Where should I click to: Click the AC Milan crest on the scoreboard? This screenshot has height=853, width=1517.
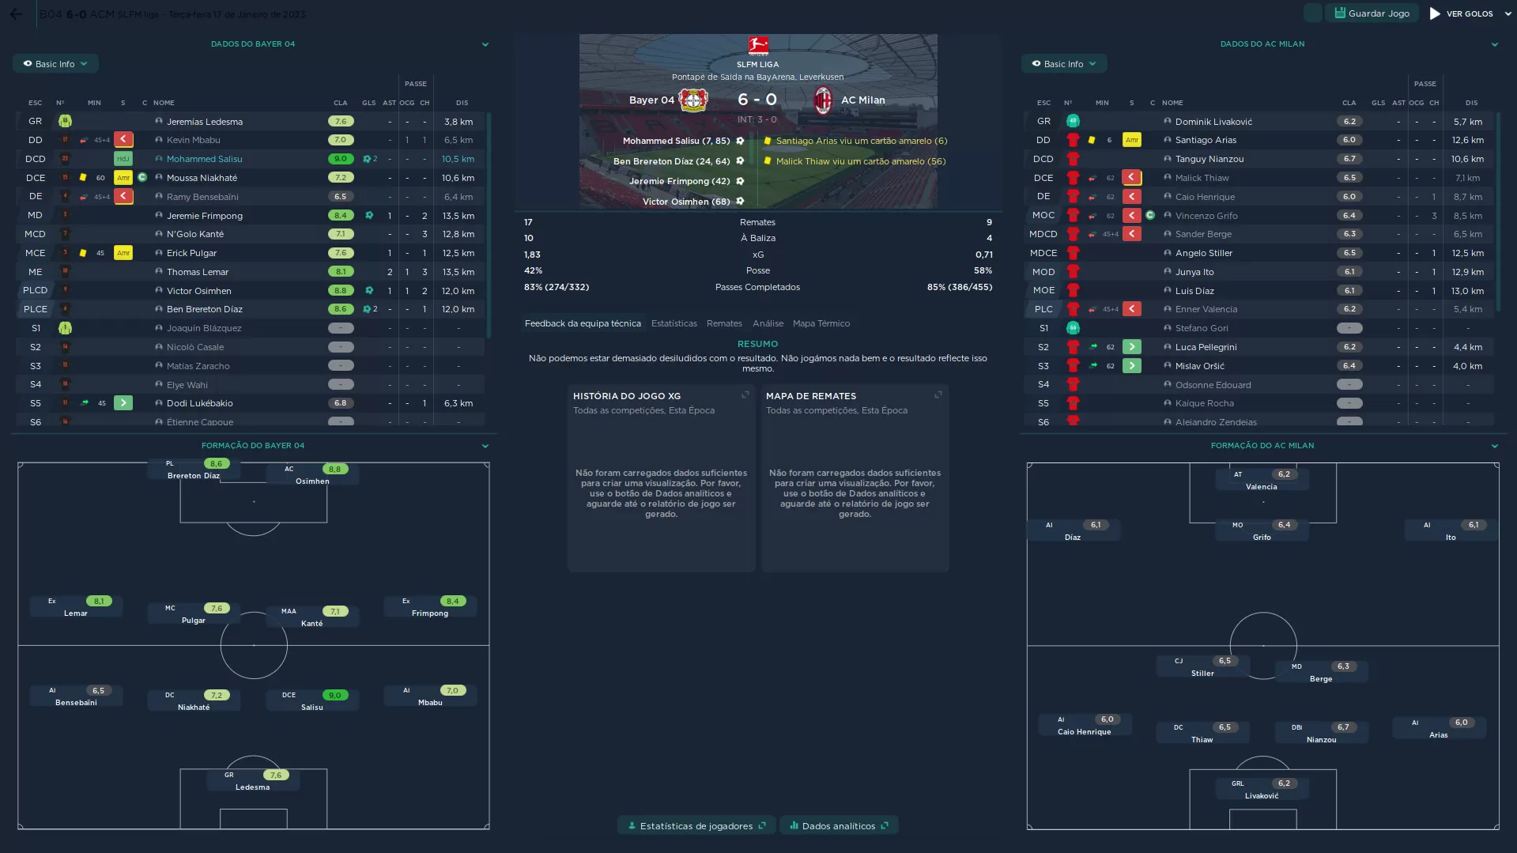[x=823, y=100]
